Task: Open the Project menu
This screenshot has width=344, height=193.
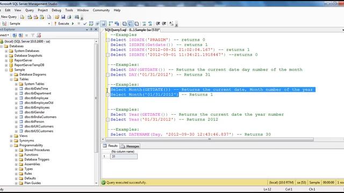Action: pyautogui.click(x=42, y=10)
